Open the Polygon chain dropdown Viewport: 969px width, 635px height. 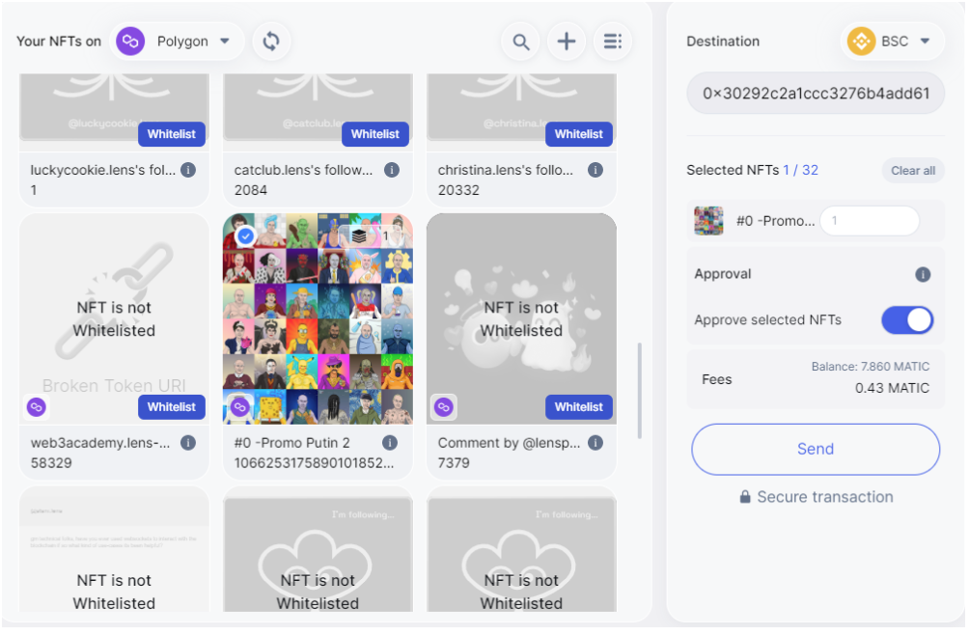[x=178, y=41]
